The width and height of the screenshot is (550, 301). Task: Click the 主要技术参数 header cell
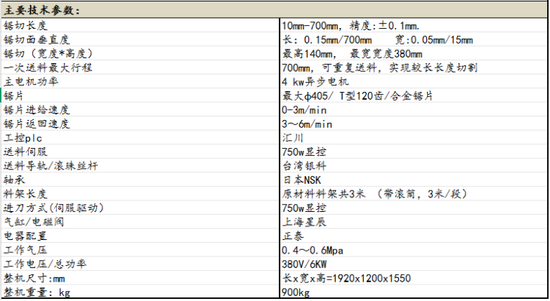[43, 10]
